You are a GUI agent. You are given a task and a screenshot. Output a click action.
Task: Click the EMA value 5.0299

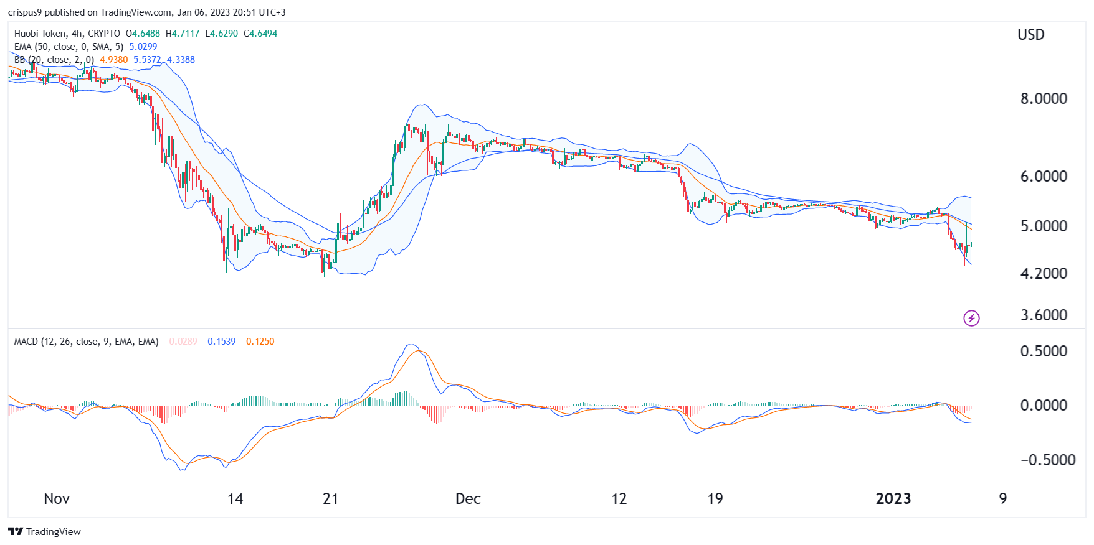[143, 47]
